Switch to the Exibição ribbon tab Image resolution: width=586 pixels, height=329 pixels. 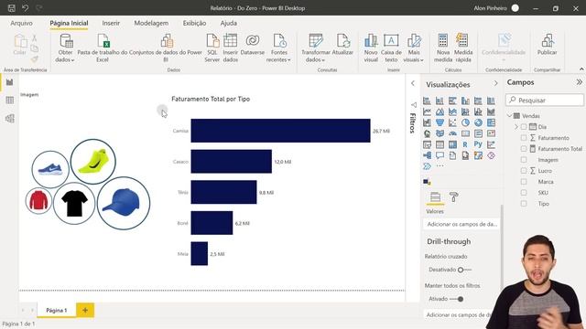pos(194,23)
